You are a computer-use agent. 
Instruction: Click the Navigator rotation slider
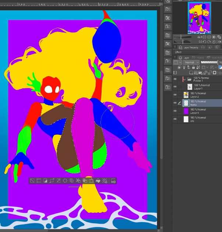click(182, 42)
